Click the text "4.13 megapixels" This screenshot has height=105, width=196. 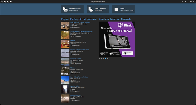click(x=75, y=100)
